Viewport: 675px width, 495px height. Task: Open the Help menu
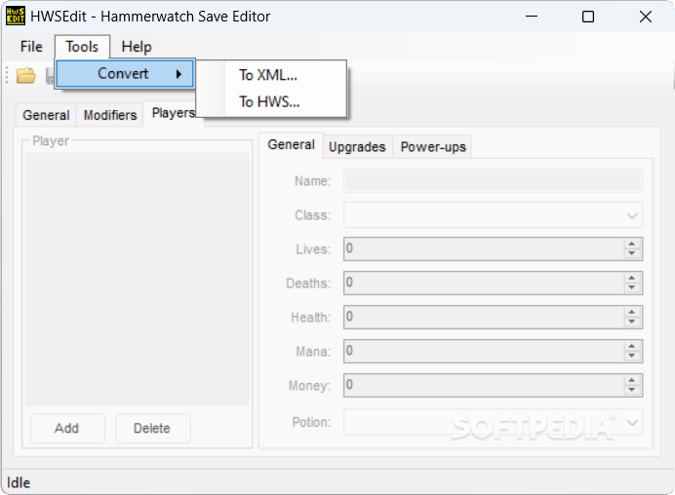pyautogui.click(x=137, y=47)
